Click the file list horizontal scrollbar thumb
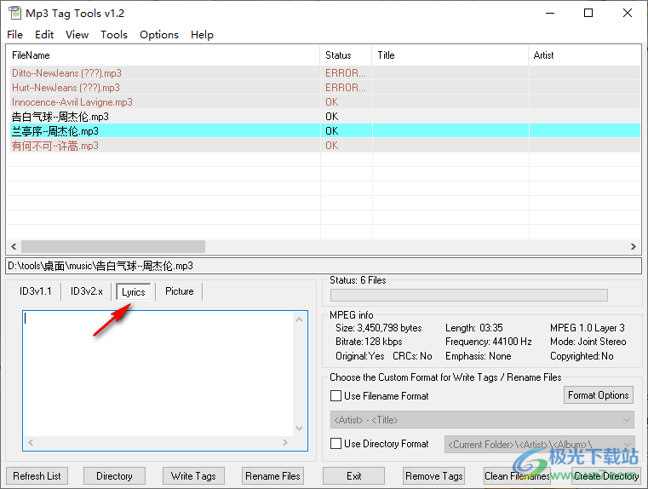Viewport: 648px width, 489px height. (x=113, y=247)
